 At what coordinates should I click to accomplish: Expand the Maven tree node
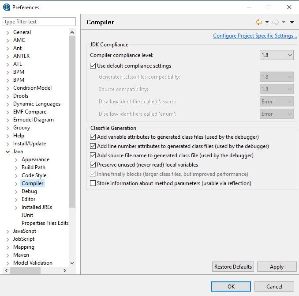[x=7, y=255]
